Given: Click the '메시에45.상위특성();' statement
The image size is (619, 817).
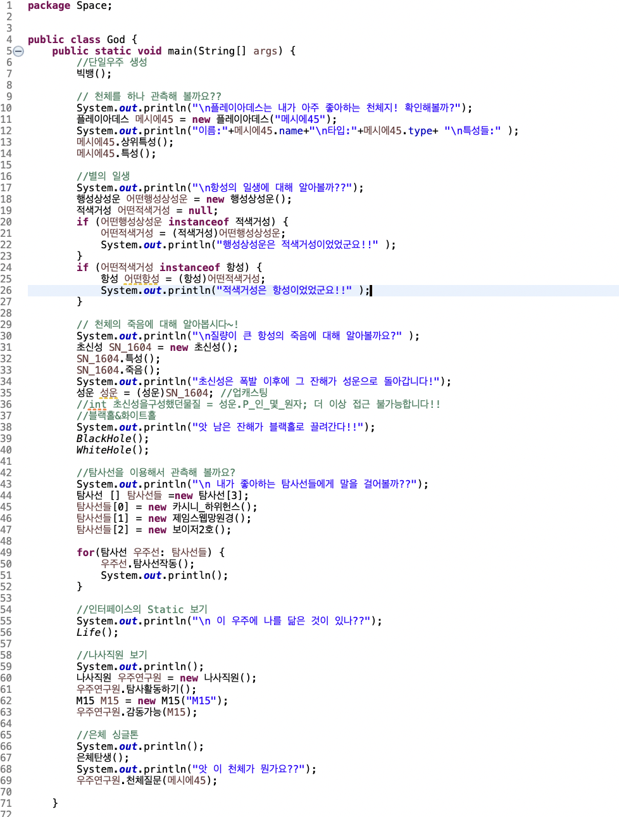Looking at the screenshot, I should pyautogui.click(x=125, y=142).
